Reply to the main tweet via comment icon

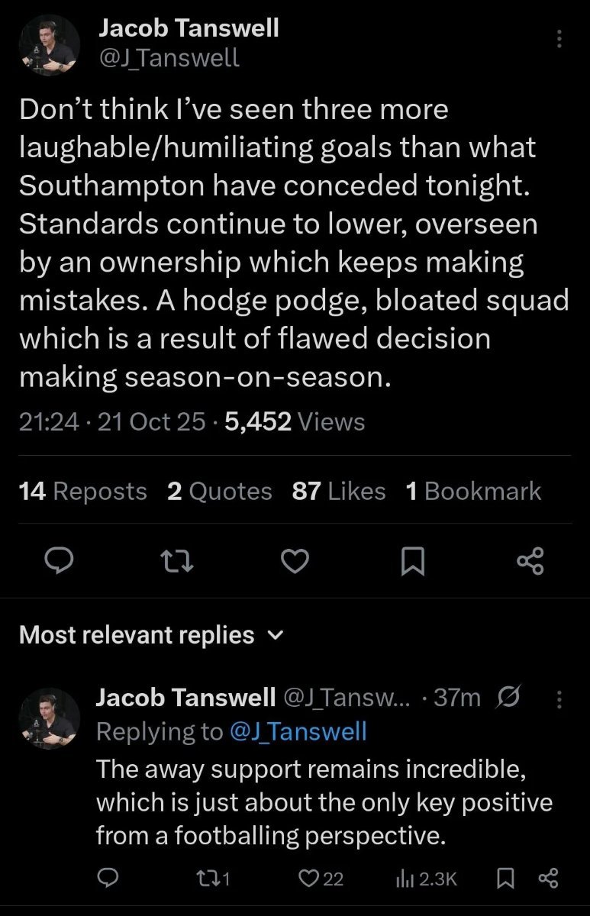pyautogui.click(x=57, y=562)
